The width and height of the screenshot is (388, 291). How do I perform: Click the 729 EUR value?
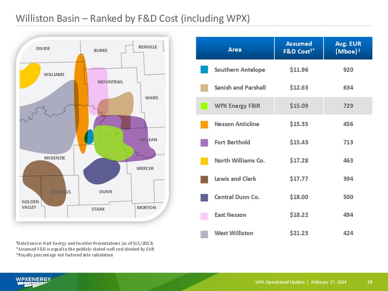point(348,106)
